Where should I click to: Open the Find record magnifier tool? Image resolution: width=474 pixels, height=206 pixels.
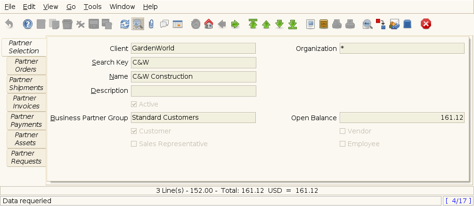(x=138, y=24)
